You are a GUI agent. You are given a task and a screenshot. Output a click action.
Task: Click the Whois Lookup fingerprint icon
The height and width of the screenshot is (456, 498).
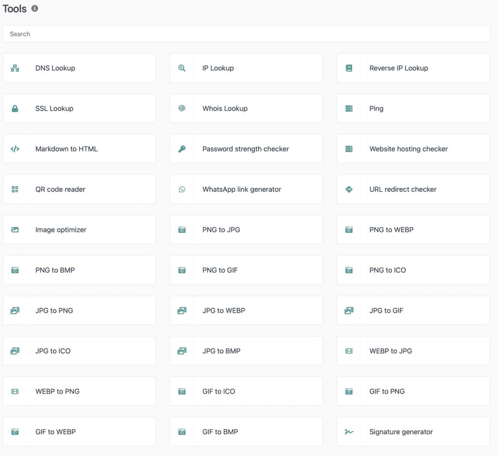182,108
